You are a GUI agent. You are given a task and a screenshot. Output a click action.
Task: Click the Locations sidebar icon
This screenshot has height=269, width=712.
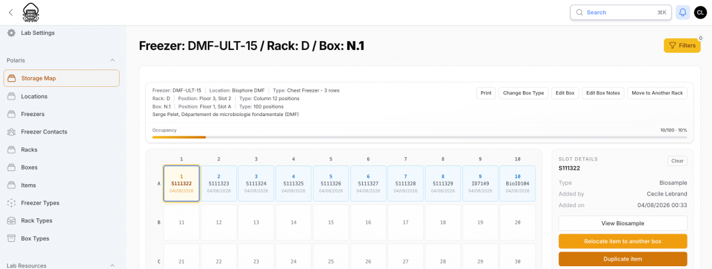[12, 96]
